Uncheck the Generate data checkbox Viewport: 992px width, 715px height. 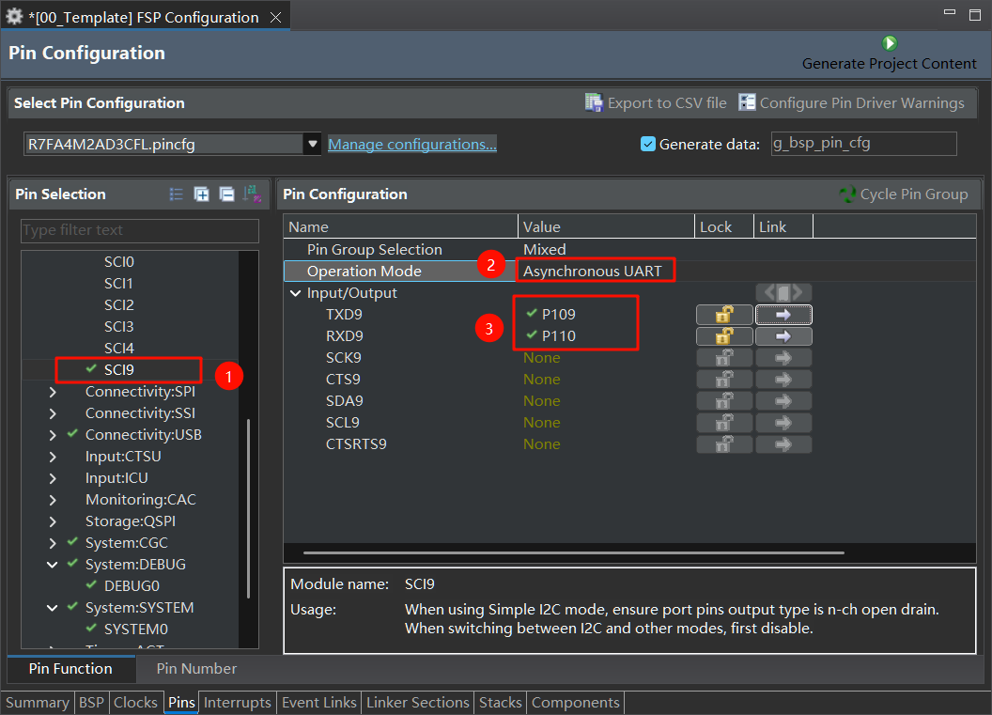[x=648, y=145]
